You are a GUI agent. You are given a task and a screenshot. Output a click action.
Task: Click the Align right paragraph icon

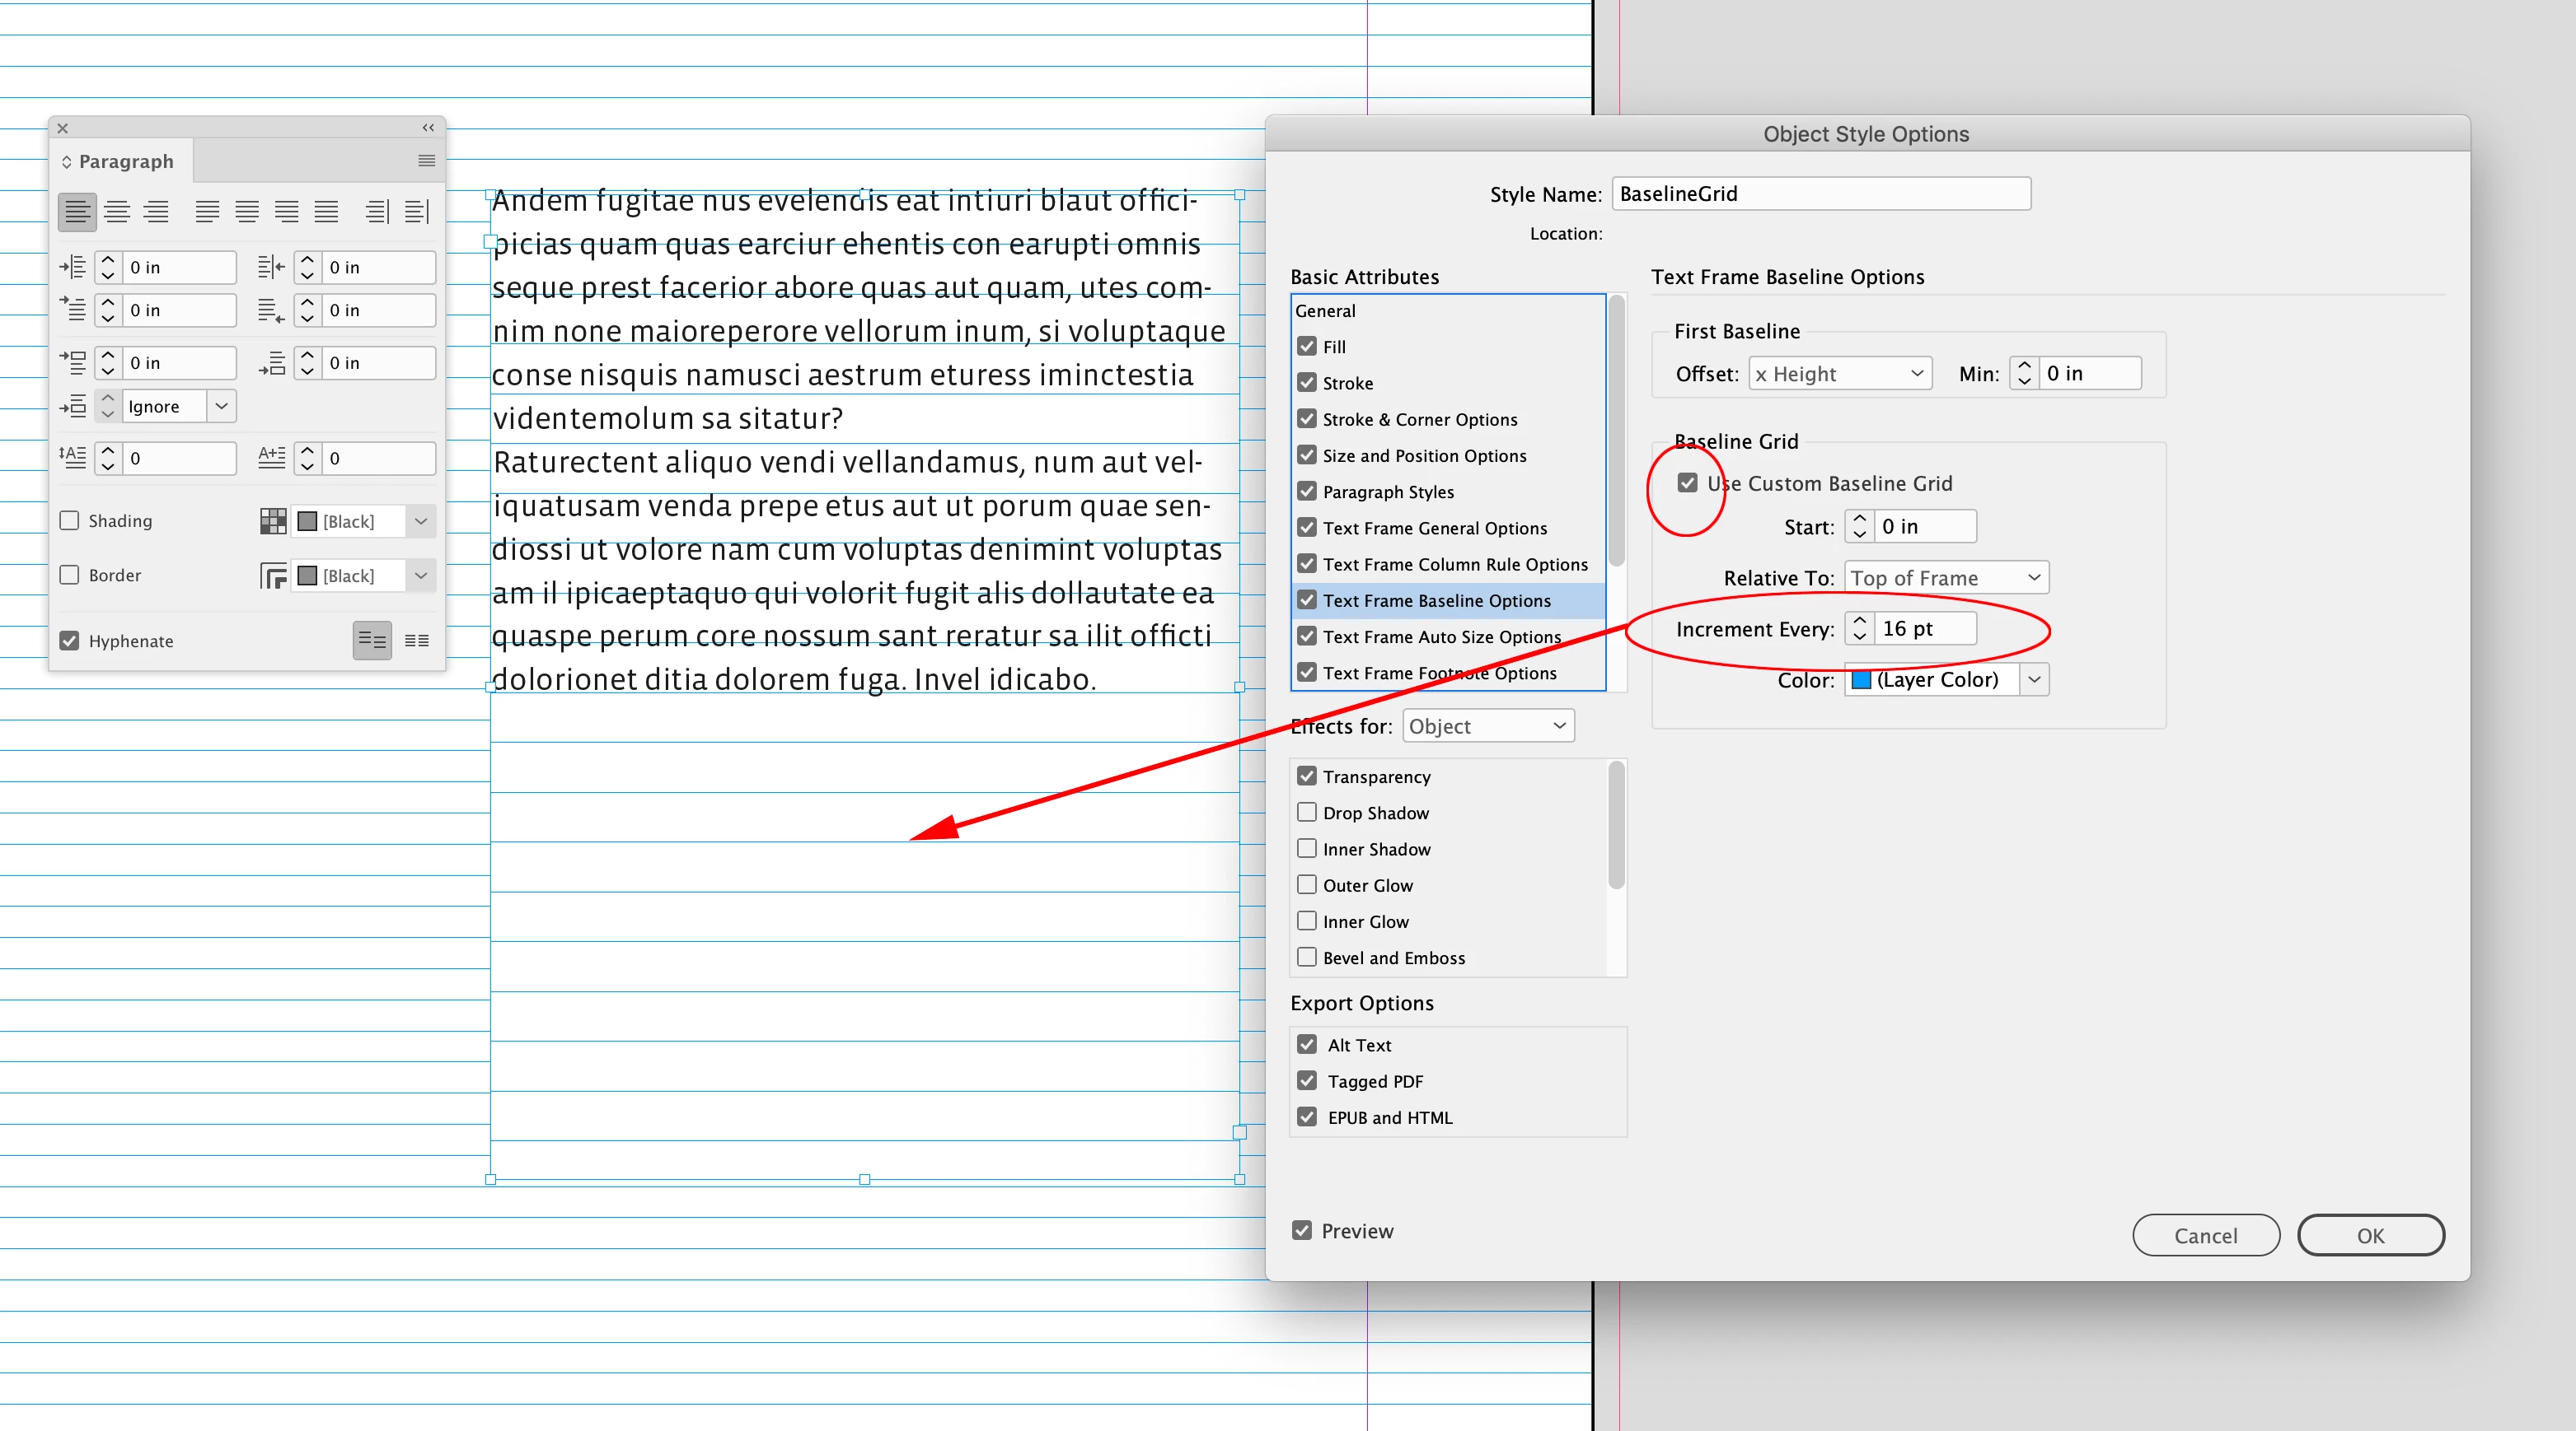(x=156, y=212)
